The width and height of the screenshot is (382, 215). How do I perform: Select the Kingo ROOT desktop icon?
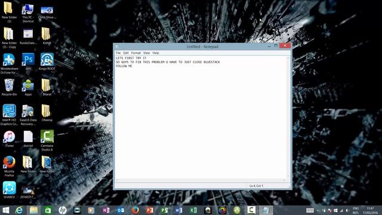tap(47, 62)
